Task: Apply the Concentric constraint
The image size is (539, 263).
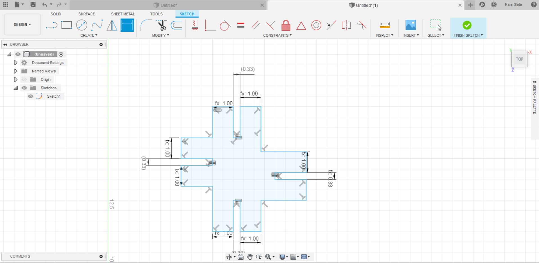Action: (316, 26)
